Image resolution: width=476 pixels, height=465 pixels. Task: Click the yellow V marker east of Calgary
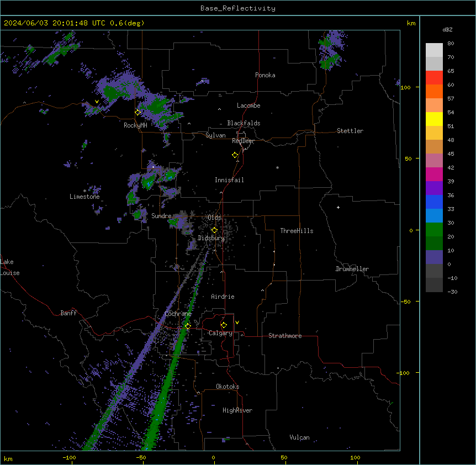coord(237,323)
